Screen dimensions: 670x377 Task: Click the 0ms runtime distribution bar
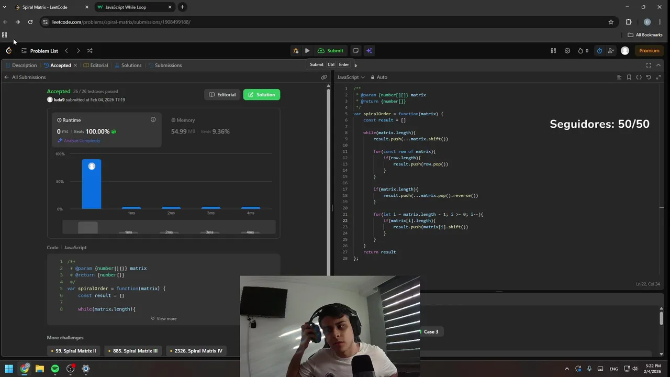92,184
